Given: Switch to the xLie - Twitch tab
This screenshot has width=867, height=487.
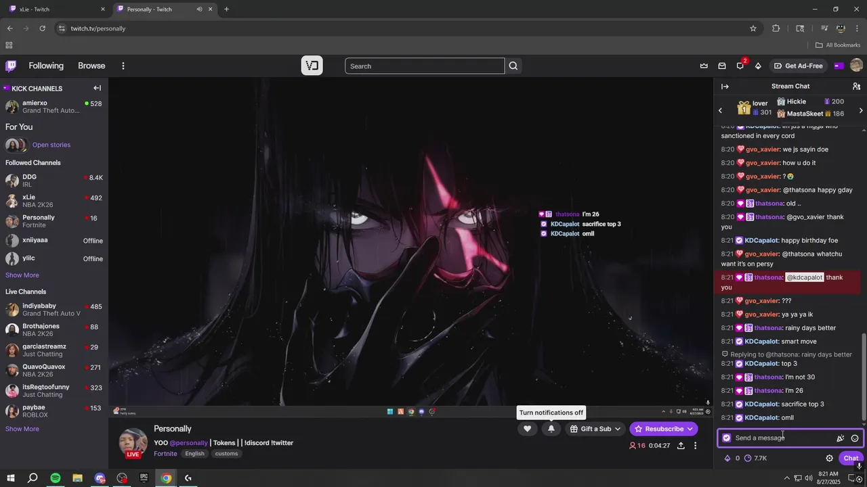Looking at the screenshot, I should [x=57, y=9].
